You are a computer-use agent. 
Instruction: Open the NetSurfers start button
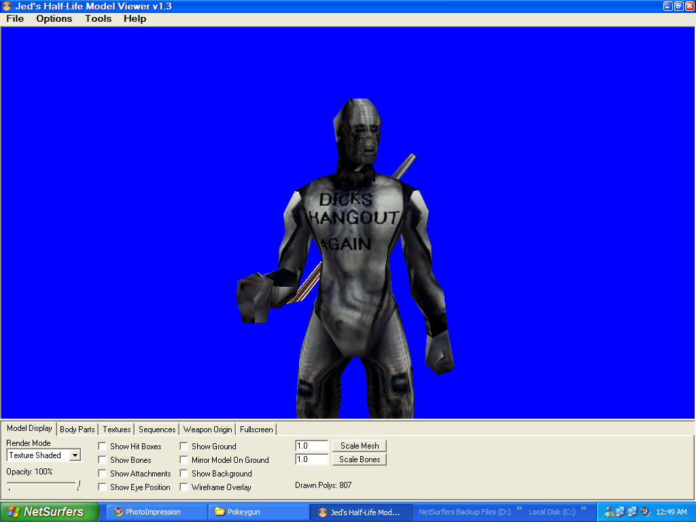point(50,512)
